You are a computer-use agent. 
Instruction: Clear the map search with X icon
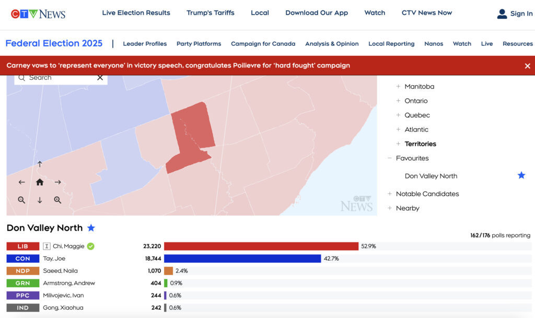(100, 78)
